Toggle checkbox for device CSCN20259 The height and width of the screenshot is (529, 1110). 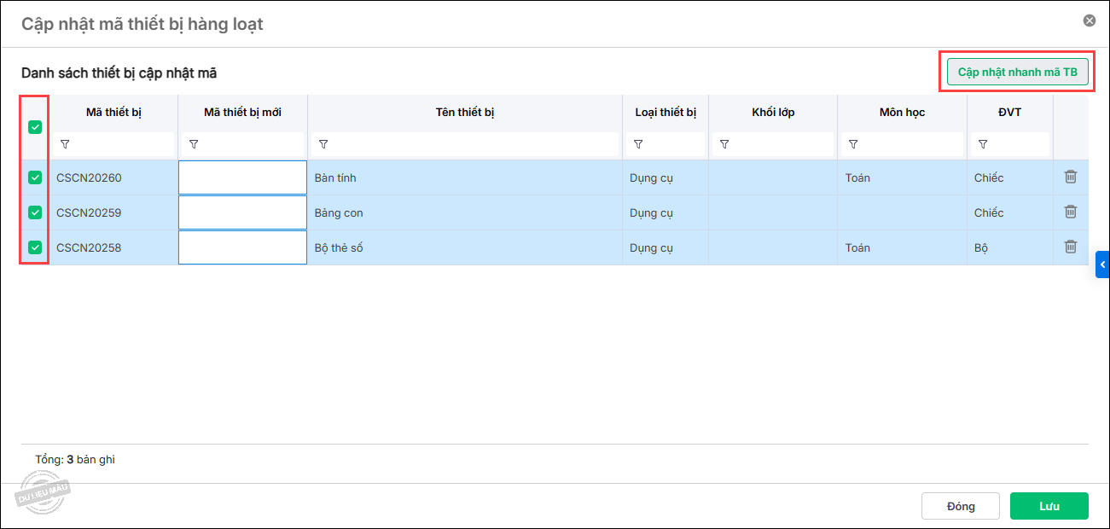pos(35,212)
